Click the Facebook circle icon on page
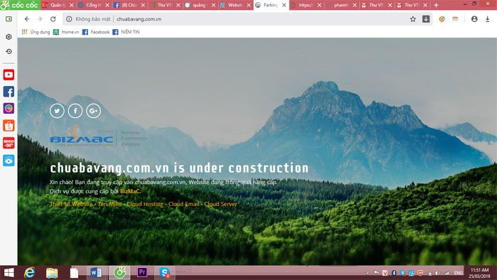Image resolution: width=497 pixels, height=280 pixels. click(75, 111)
